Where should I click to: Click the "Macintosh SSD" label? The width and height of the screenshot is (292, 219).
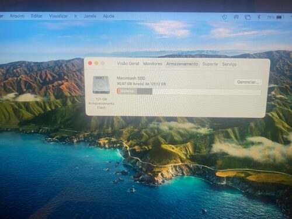131,78
